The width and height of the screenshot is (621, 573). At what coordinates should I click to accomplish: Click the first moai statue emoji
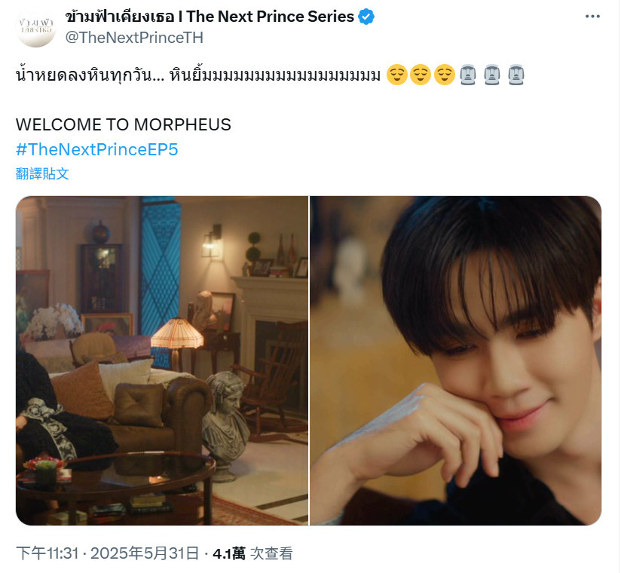coord(468,75)
